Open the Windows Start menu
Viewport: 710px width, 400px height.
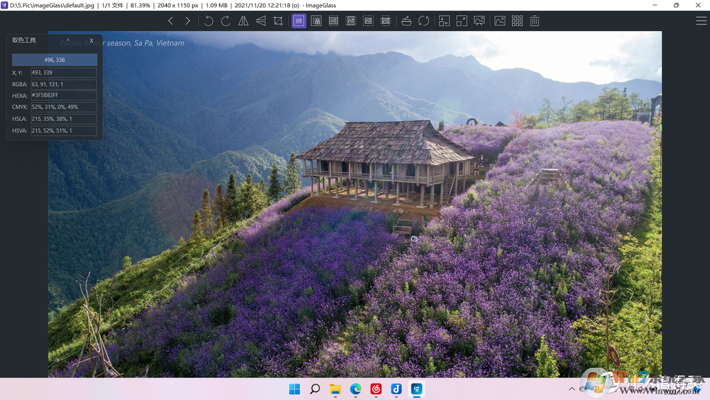click(294, 389)
